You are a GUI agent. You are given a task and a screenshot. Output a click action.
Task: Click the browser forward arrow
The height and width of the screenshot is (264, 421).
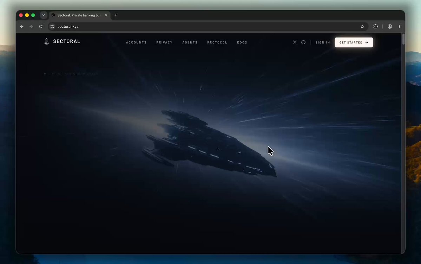31,27
